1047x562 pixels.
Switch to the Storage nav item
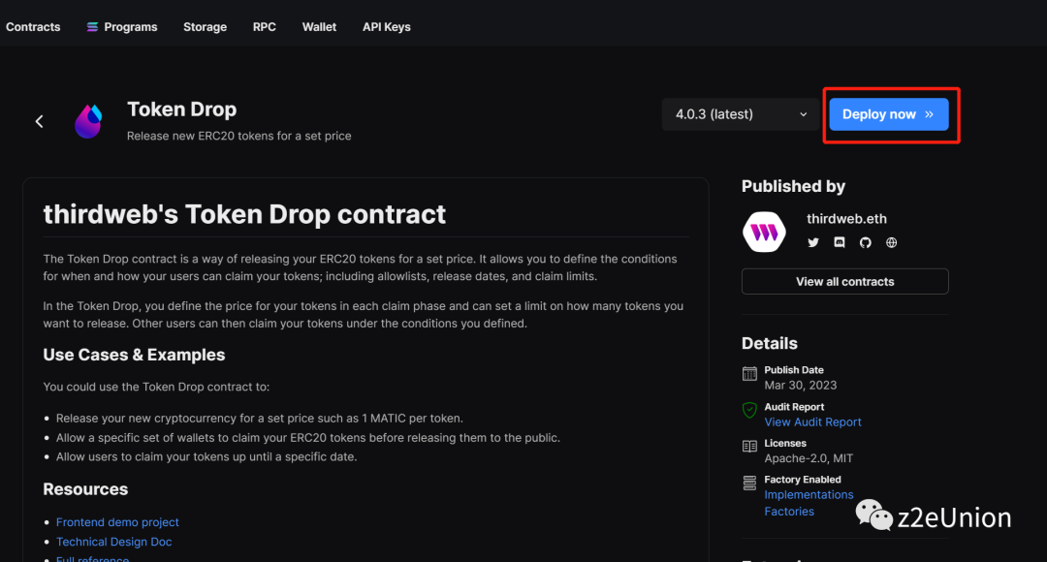pyautogui.click(x=205, y=27)
